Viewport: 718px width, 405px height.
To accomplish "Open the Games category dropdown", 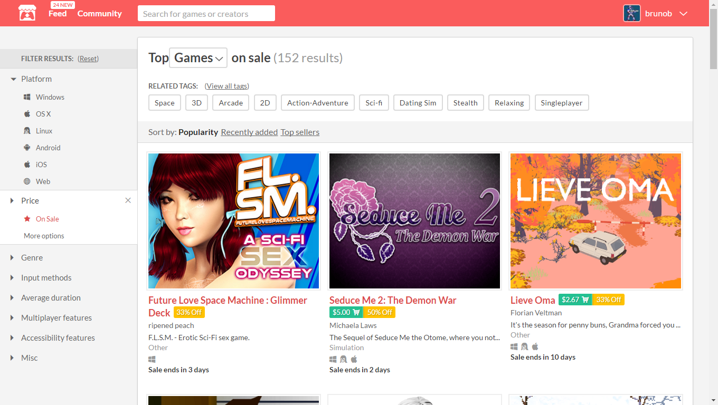I will (198, 57).
